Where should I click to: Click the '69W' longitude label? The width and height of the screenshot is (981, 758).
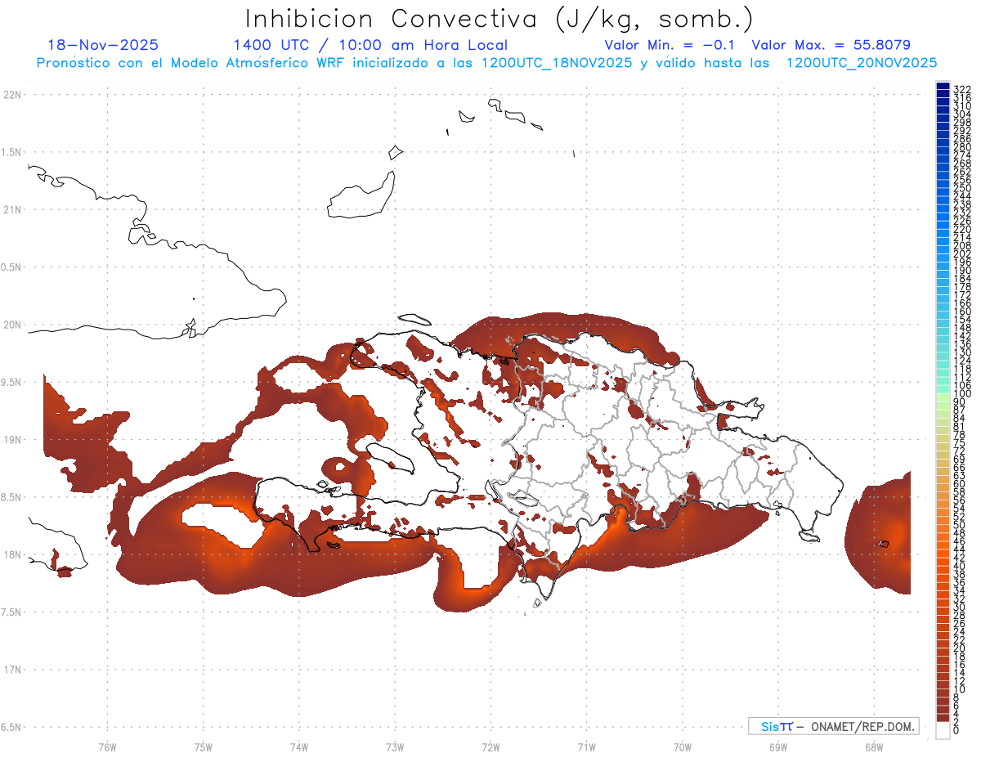(x=778, y=747)
